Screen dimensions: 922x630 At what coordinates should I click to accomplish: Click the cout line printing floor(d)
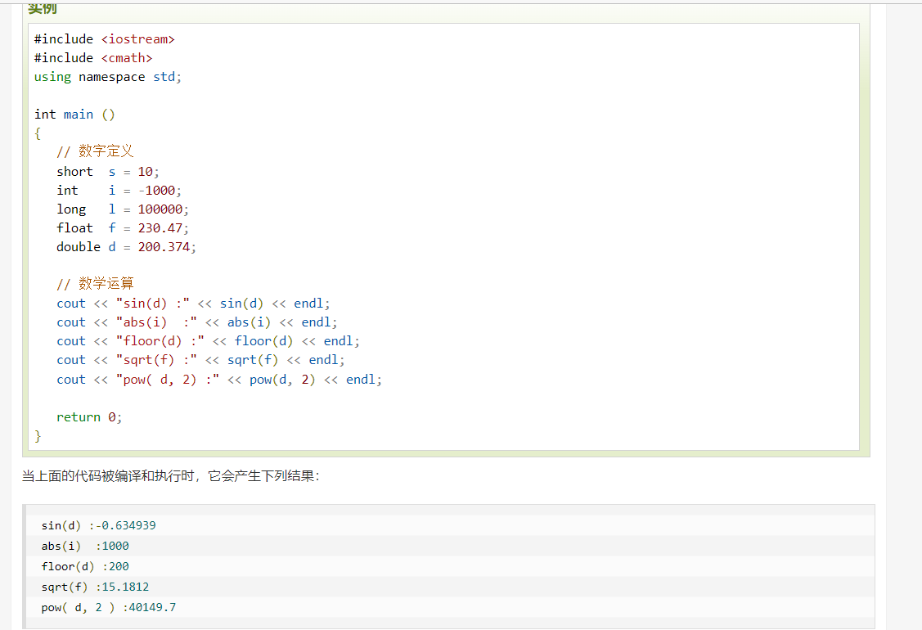[208, 341]
